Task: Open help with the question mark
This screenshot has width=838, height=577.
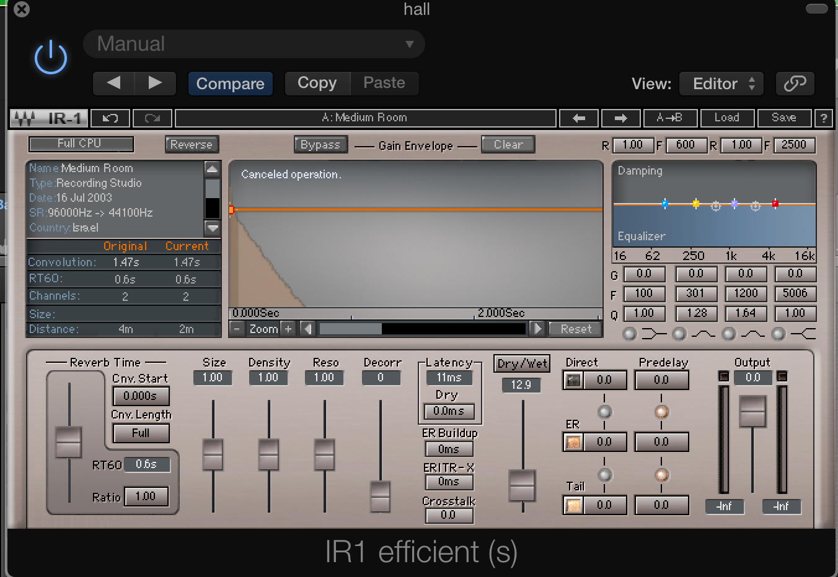Action: click(823, 118)
